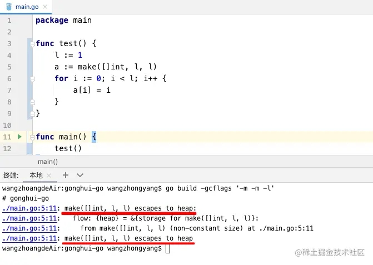Image resolution: width=373 pixels, height=265 pixels.
Task: Click the 终端: panel label
Action: coord(11,176)
